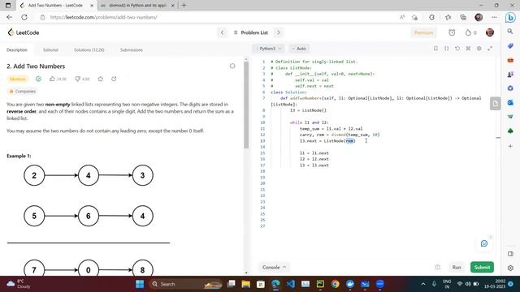Open Edge sidebar shopping tag icon
The width and height of the screenshot is (520, 292).
510,45
